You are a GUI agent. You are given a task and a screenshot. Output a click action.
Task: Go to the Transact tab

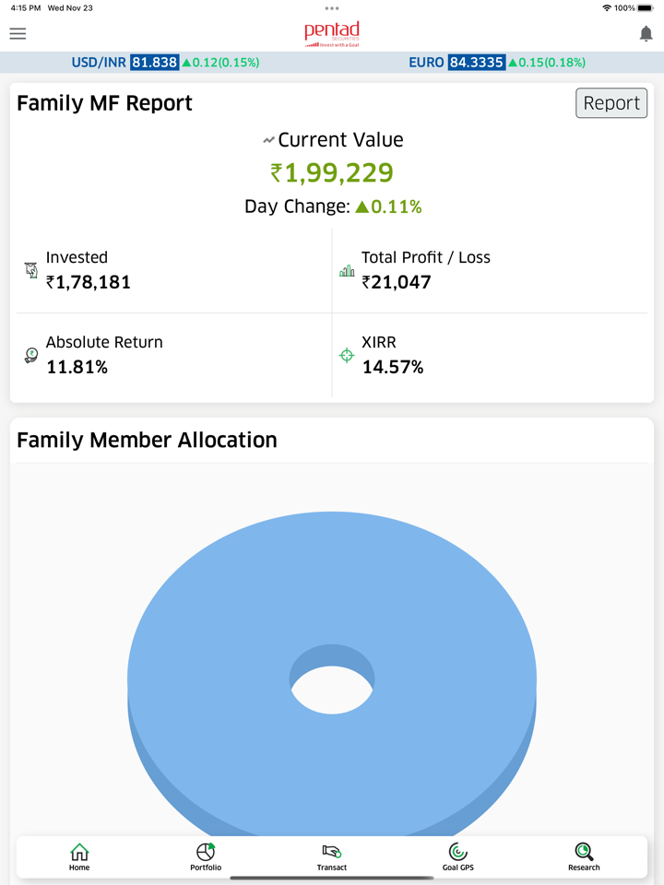[x=332, y=856]
